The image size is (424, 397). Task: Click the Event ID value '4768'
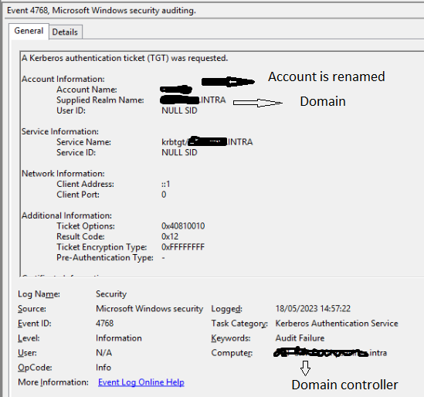click(104, 324)
